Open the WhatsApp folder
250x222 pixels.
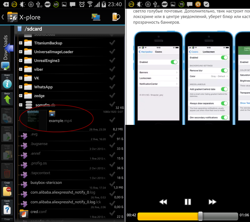(x=43, y=87)
